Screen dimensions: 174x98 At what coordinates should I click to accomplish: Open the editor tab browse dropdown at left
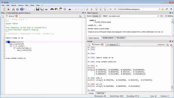pyautogui.click(x=2, y=16)
